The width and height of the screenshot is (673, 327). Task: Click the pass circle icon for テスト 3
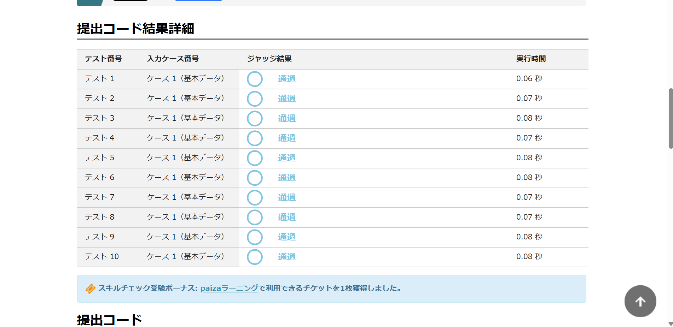[x=255, y=119]
